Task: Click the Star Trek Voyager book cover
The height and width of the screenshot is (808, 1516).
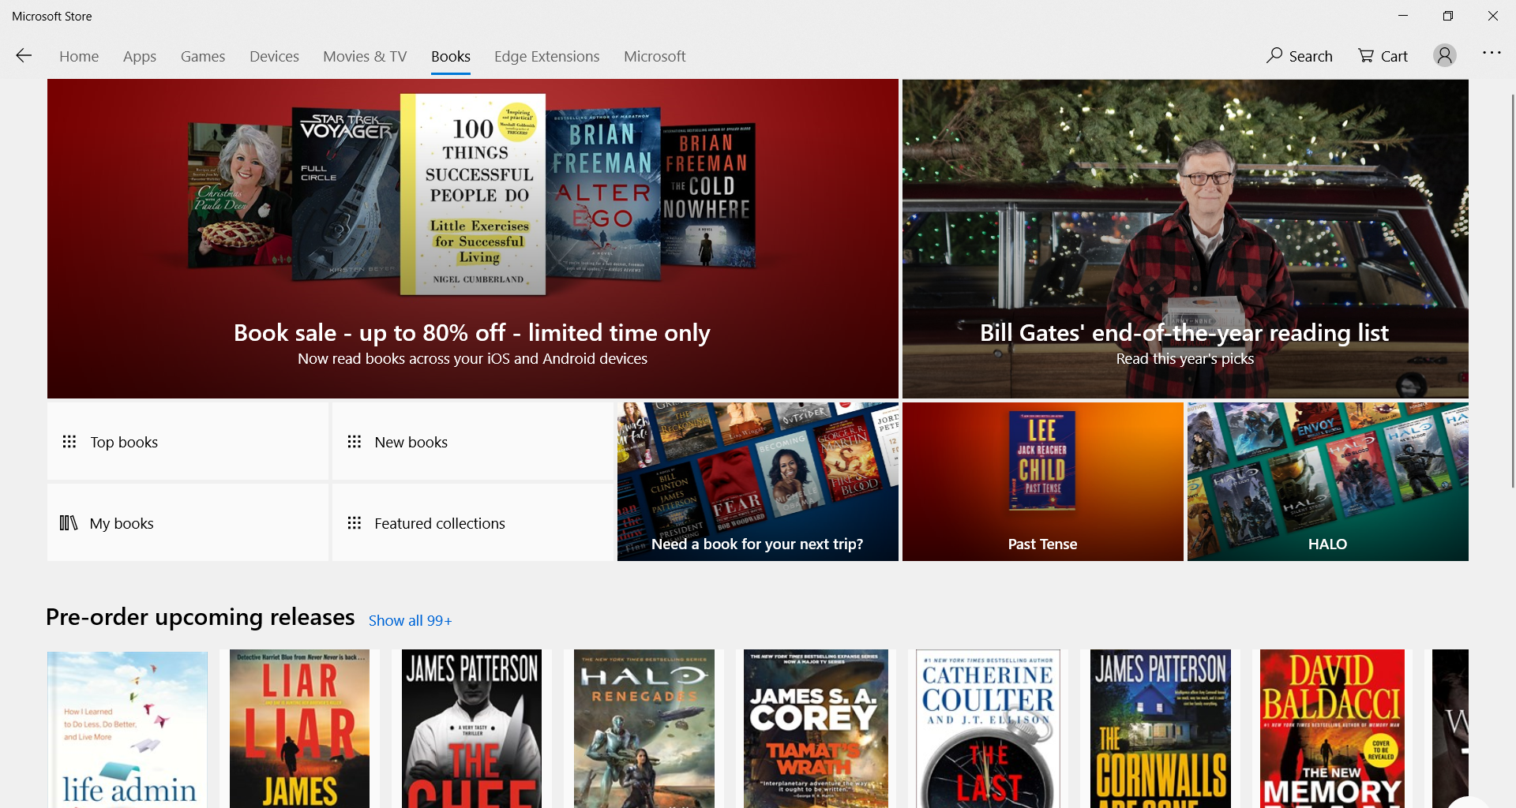Action: pos(346,193)
